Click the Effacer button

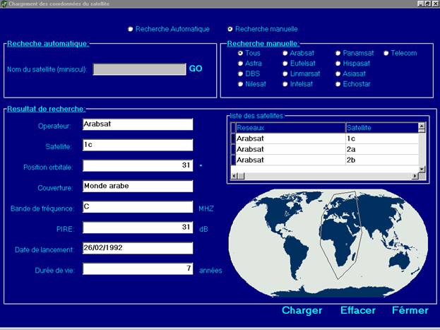pyautogui.click(x=358, y=310)
